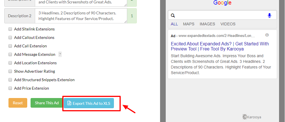Click the Google logo in preview
The image size is (285, 122).
(x=222, y=3)
